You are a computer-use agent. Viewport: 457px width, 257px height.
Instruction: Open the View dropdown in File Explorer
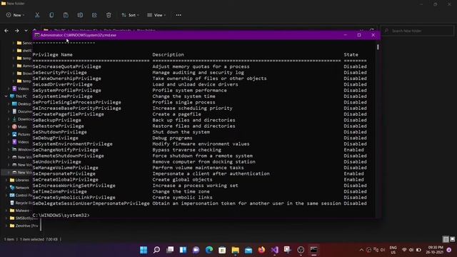click(156, 15)
